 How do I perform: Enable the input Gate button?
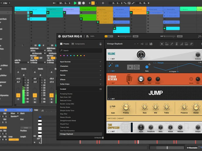pyautogui.click(x=135, y=36)
